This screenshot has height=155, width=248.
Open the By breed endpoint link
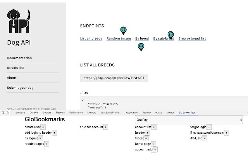(x=142, y=38)
